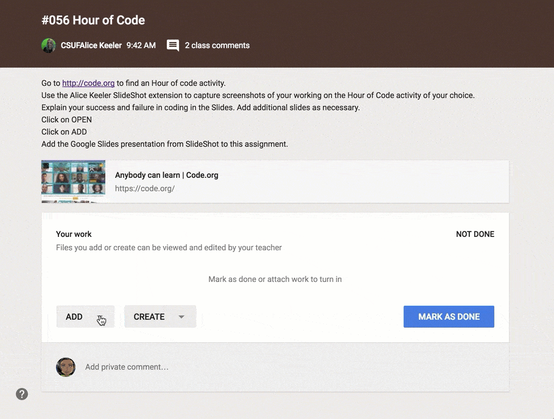The image size is (554, 419).
Task: Expand the CREATE dropdown arrow
Action: click(181, 317)
